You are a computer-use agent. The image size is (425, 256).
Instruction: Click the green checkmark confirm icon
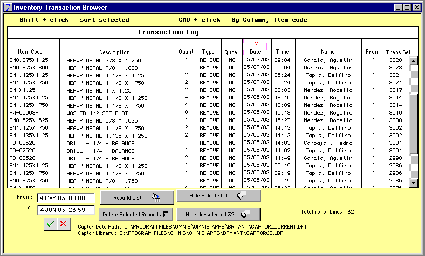point(50,224)
